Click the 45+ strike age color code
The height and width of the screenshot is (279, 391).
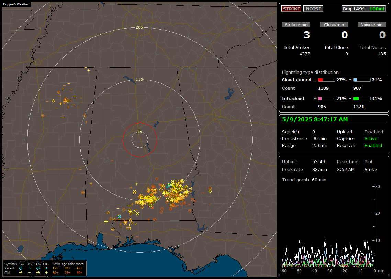(x=79, y=268)
